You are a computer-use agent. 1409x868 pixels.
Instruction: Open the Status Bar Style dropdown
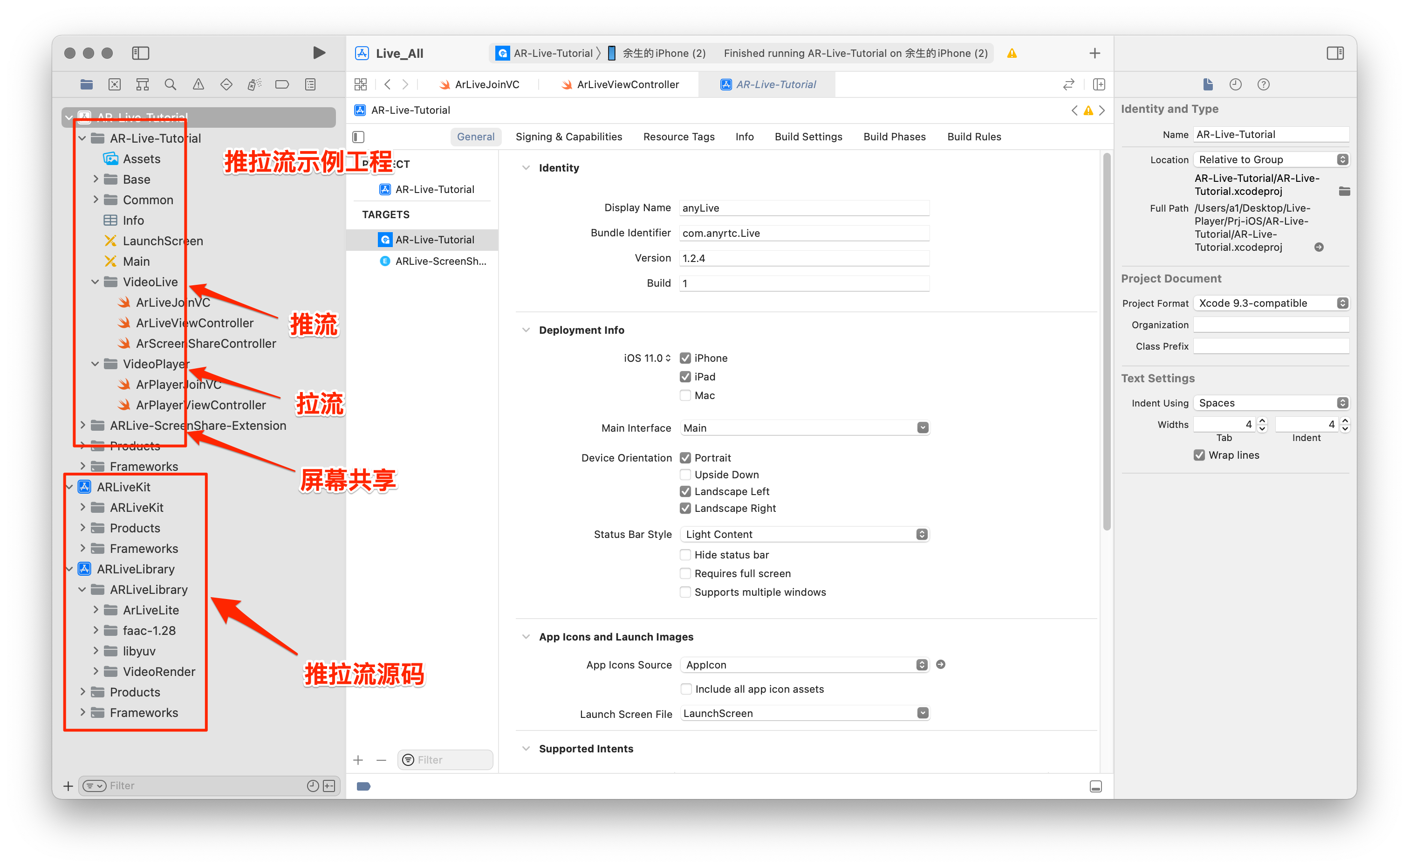[x=804, y=534]
